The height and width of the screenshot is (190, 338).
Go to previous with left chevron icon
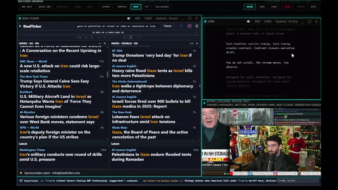[x=110, y=37]
